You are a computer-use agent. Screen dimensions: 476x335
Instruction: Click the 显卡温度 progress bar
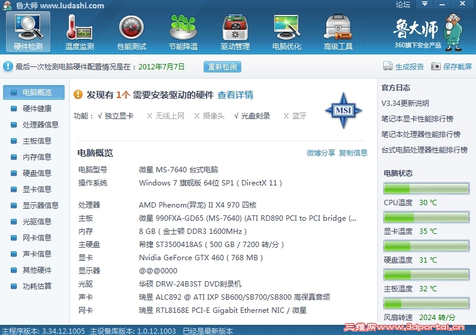pyautogui.click(x=426, y=217)
